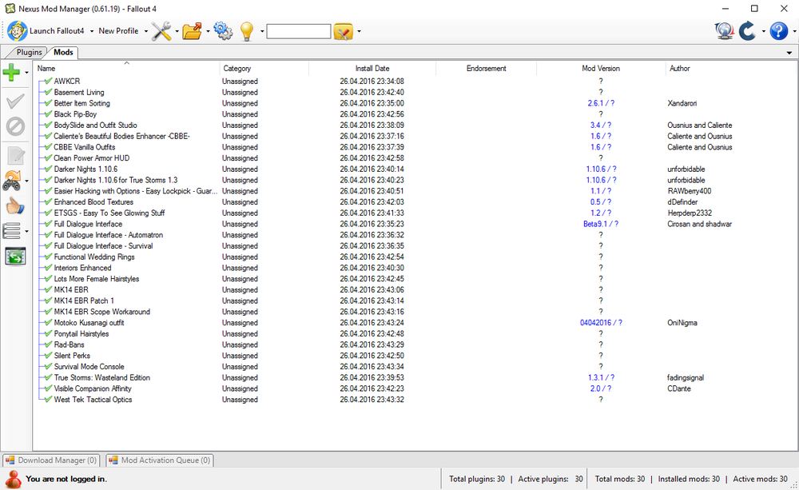Screen dimensions: 799x490
Task: Select the Enhanced Blood Textures row
Action: tap(415, 202)
